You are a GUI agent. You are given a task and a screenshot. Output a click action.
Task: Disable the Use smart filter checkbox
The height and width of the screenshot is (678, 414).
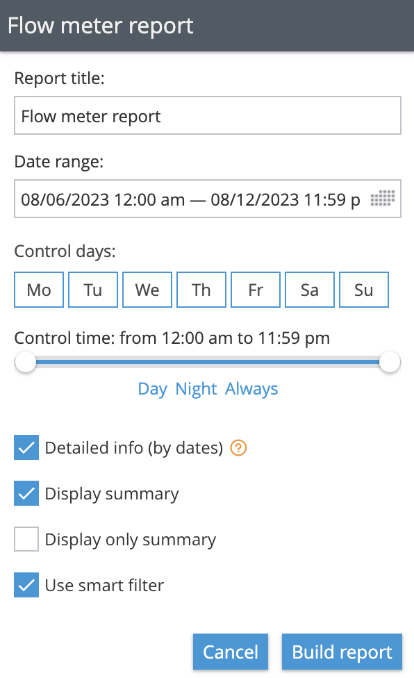[26, 585]
